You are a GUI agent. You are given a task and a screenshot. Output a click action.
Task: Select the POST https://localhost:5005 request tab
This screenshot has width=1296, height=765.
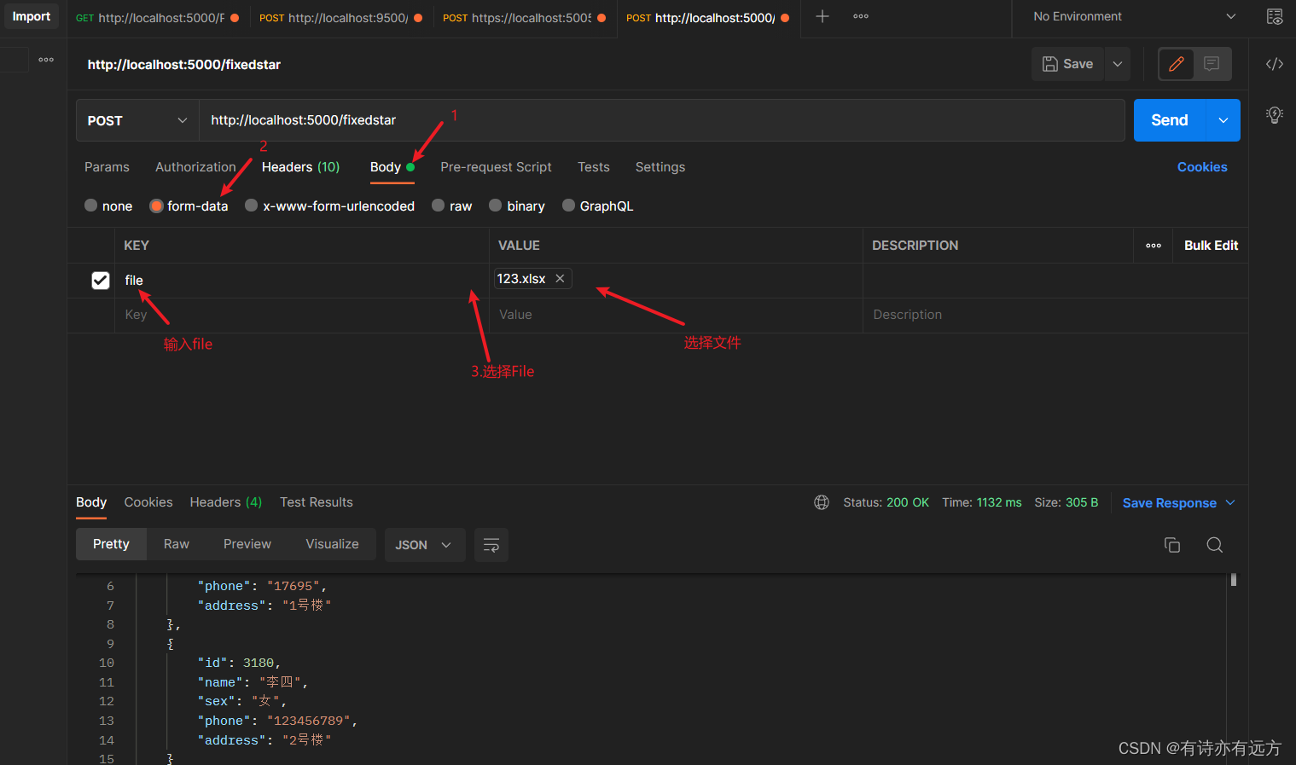click(x=525, y=17)
